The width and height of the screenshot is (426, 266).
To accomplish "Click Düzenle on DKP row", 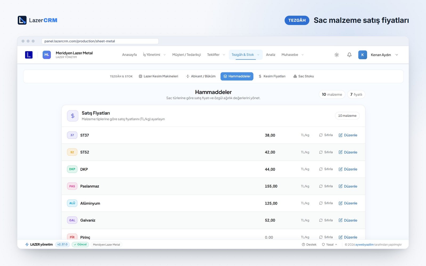I will pos(348,169).
